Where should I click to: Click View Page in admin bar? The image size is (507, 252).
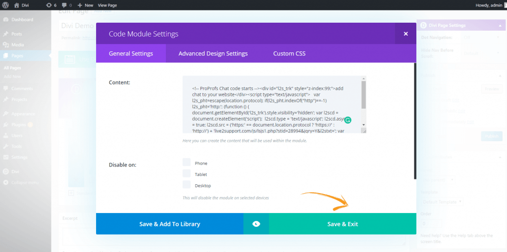[x=107, y=5]
